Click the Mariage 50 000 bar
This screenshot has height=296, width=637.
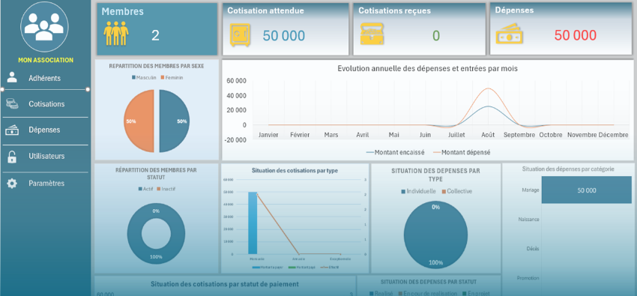[587, 190]
